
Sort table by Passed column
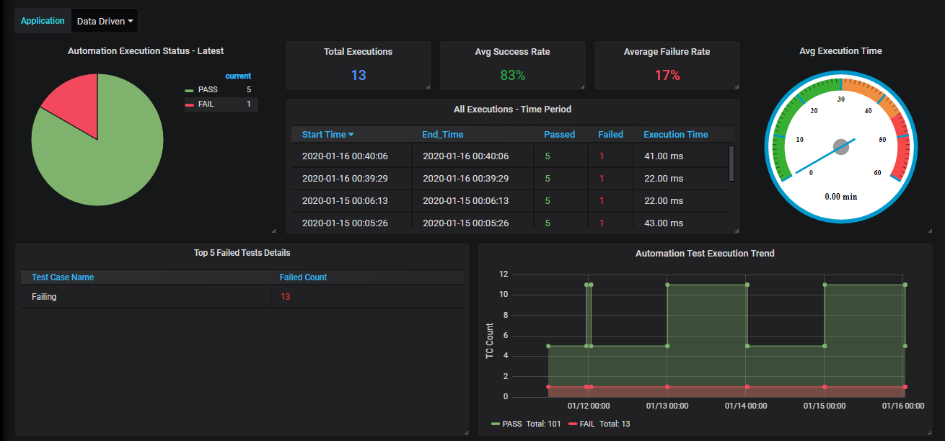(560, 134)
